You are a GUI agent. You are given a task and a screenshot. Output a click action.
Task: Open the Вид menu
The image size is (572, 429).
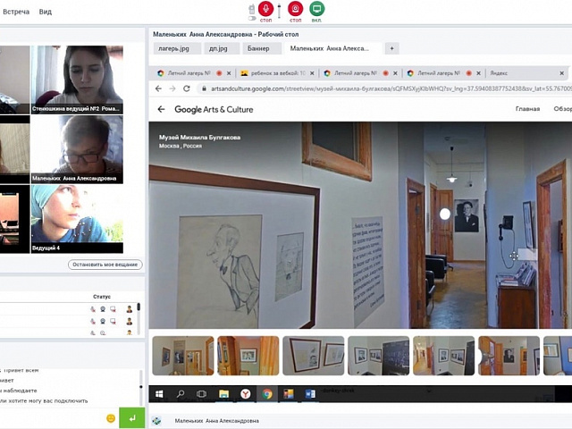click(x=46, y=12)
